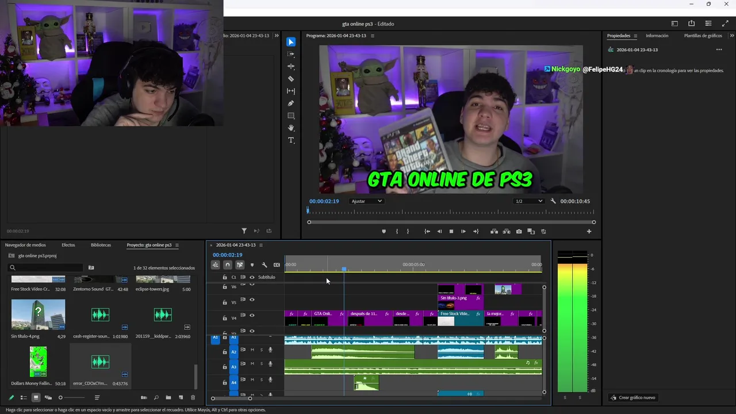Stop playback in Program monitor
This screenshot has height=414, width=736.
pos(451,231)
